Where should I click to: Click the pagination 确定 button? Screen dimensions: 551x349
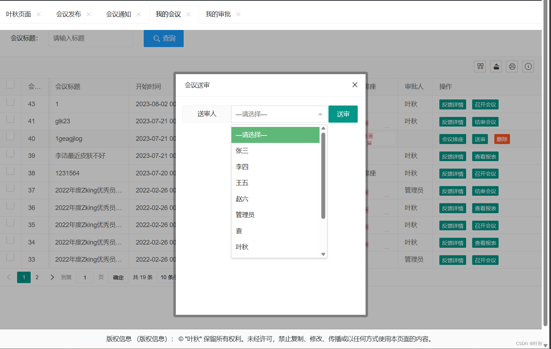(118, 277)
